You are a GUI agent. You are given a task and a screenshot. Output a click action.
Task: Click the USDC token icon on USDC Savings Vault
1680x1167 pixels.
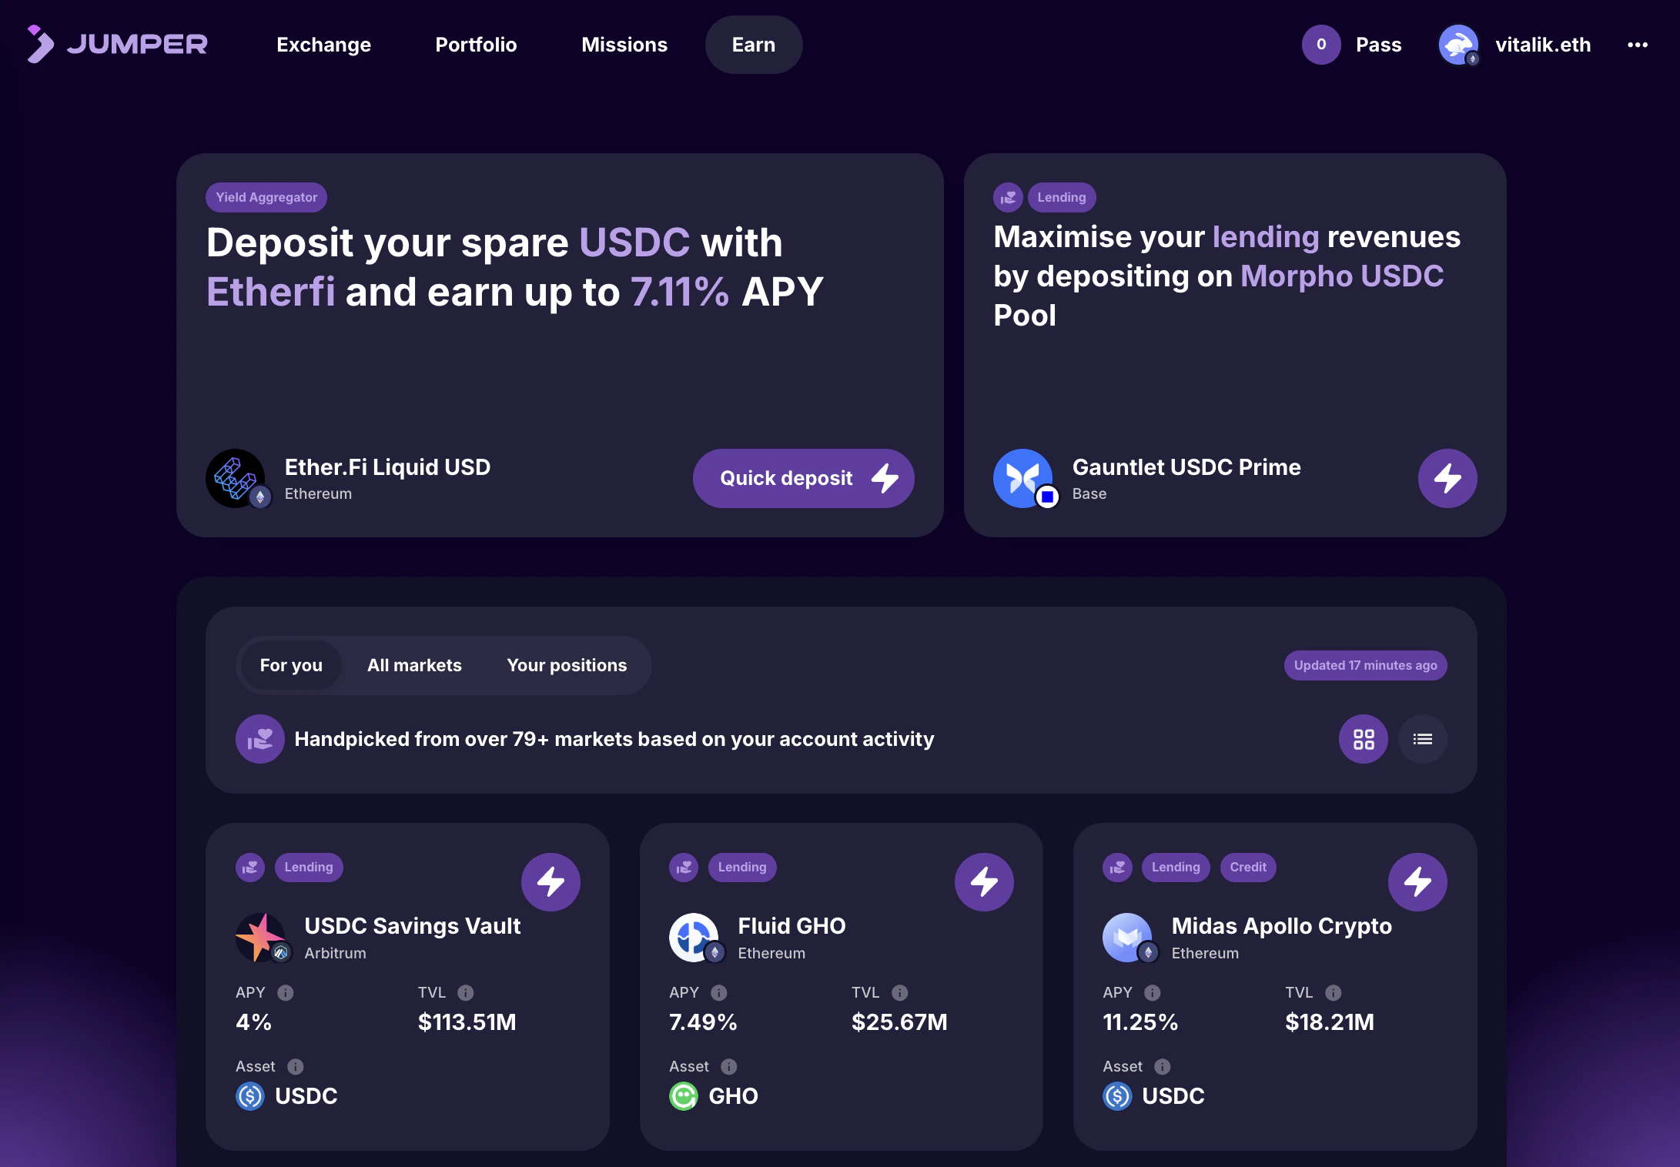tap(250, 1096)
